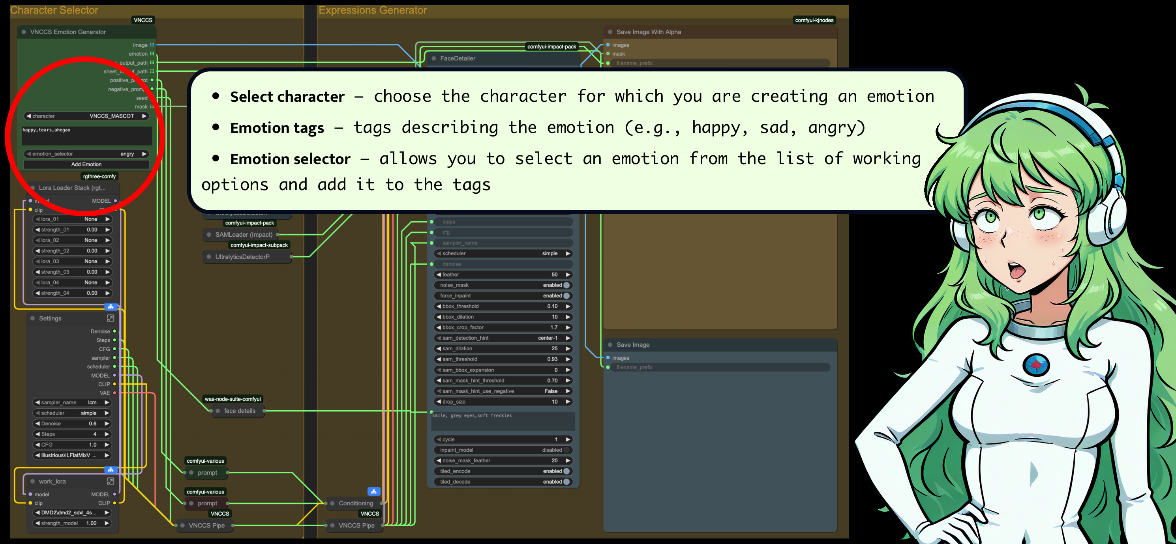Collapse the Save Image With Alpha node
This screenshot has width=1176, height=544.
610,32
